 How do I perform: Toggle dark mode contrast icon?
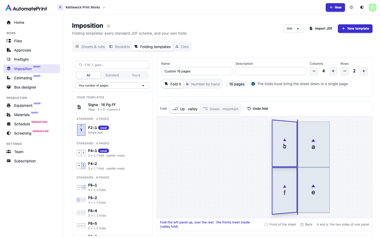point(362,7)
